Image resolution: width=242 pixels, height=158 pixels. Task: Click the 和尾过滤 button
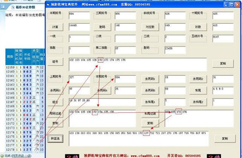pos(150,113)
